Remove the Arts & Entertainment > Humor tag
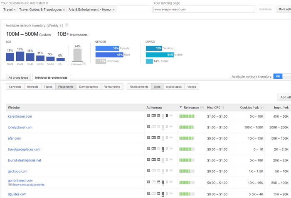291x198 pixels. [x=114, y=9]
